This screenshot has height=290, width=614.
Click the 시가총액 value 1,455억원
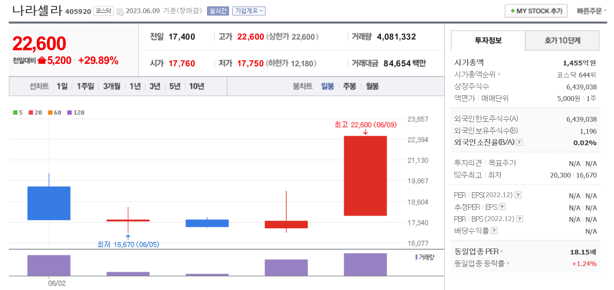[x=579, y=63]
